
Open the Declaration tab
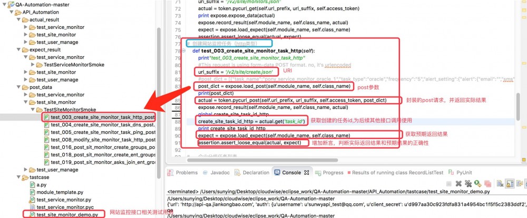(256, 172)
